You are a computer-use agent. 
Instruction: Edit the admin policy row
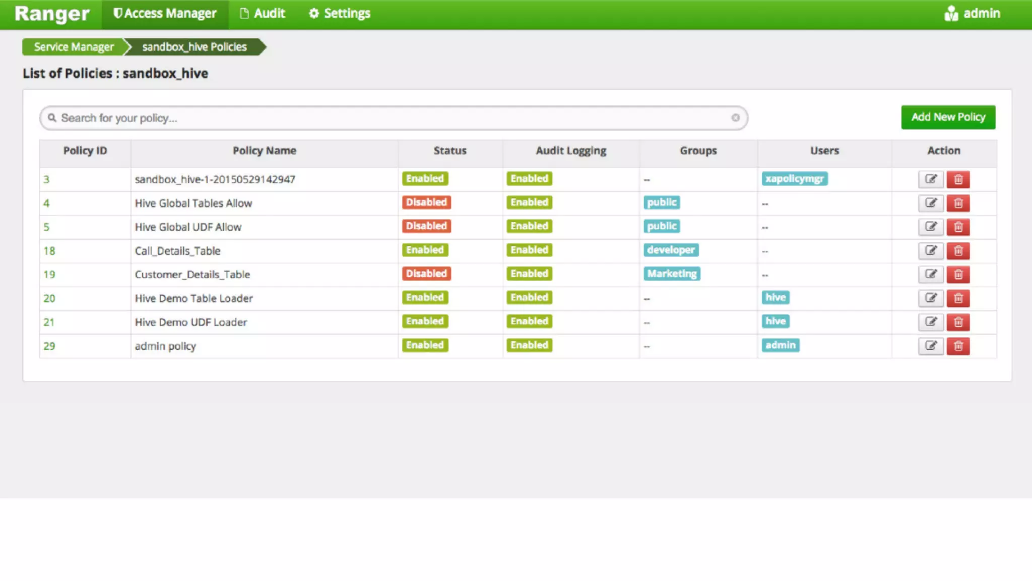pyautogui.click(x=930, y=346)
